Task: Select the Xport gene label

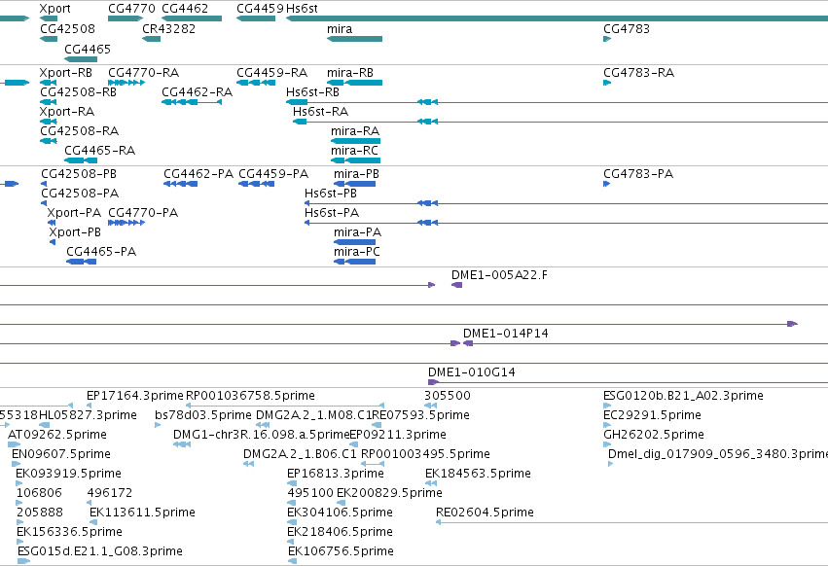Action: [x=54, y=9]
